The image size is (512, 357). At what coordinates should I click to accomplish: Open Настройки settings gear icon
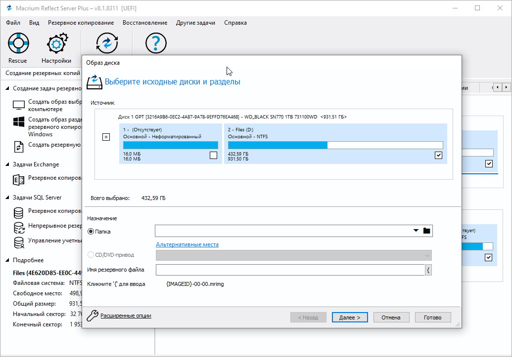tap(57, 43)
